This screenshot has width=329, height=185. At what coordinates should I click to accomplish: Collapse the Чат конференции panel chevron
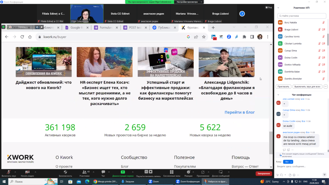(279, 95)
